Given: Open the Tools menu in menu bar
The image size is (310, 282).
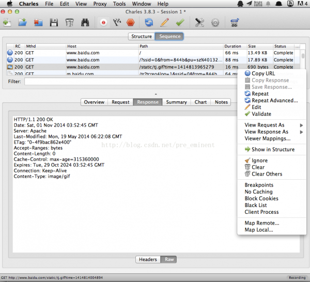Looking at the screenshot, I should coord(119,4).
